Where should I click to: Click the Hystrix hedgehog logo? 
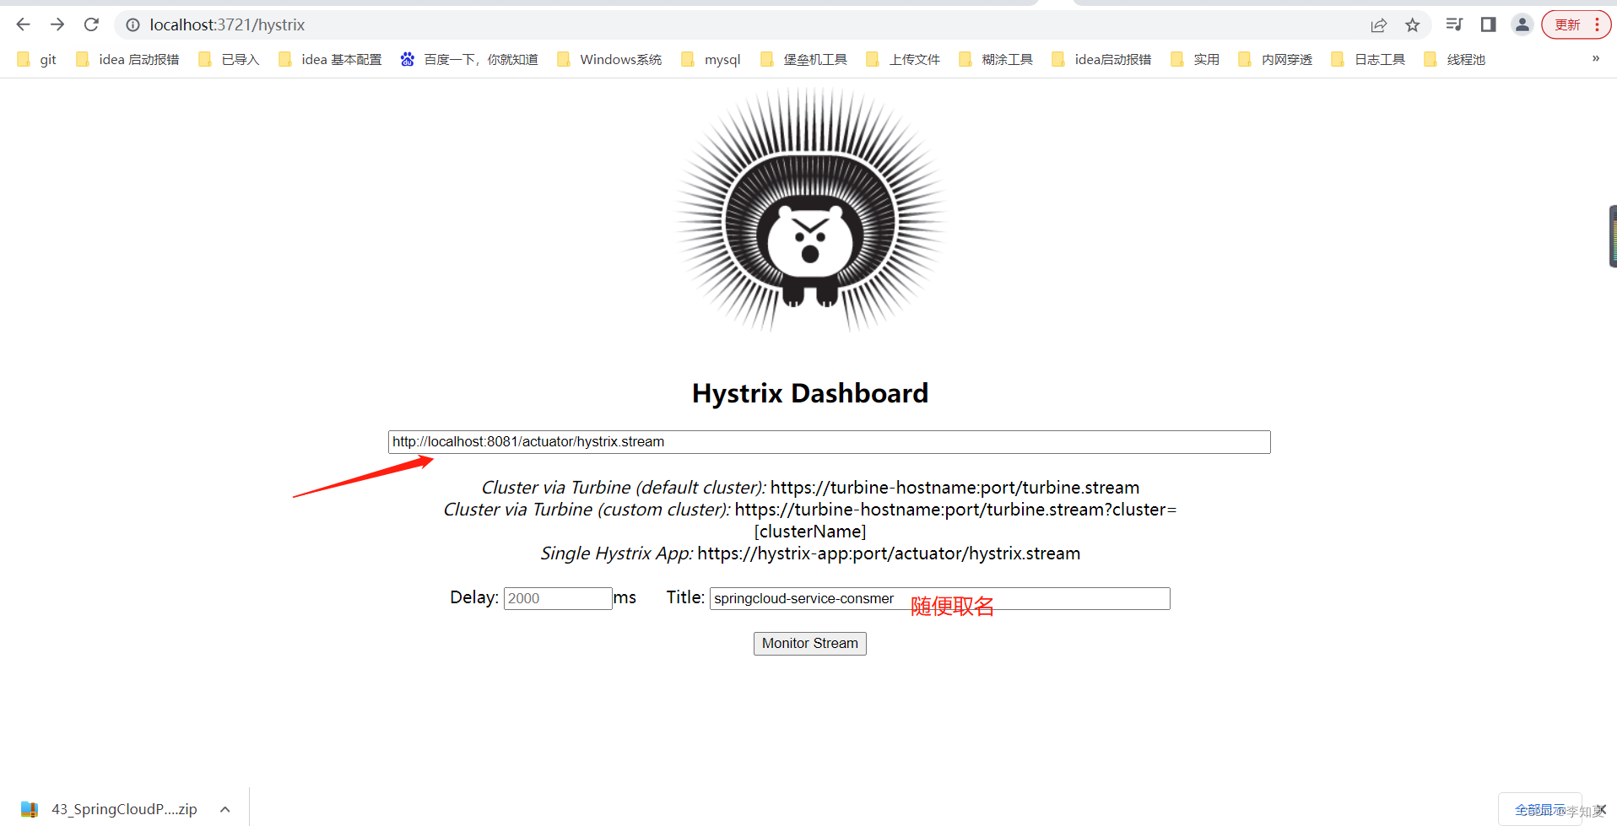[810, 211]
